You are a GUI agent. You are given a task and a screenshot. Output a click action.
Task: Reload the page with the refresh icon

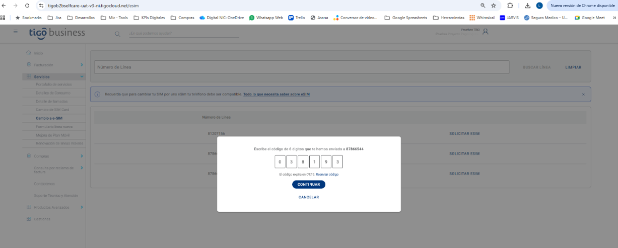[x=27, y=6]
